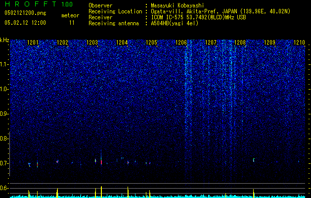311x198 pixels.
Task: Click the 1203 time marker
Action: (x=92, y=43)
